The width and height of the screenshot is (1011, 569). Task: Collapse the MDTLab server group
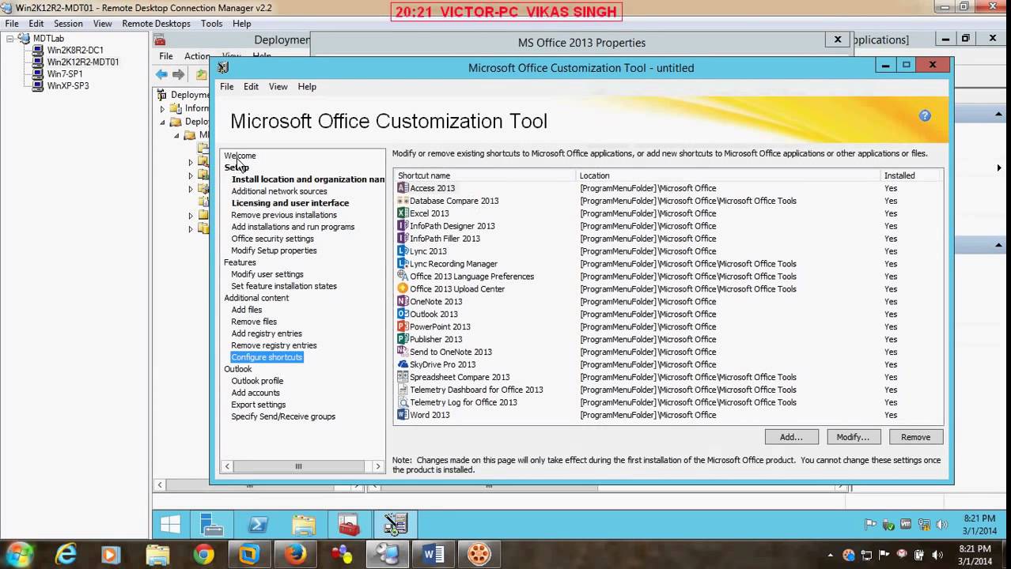10,38
